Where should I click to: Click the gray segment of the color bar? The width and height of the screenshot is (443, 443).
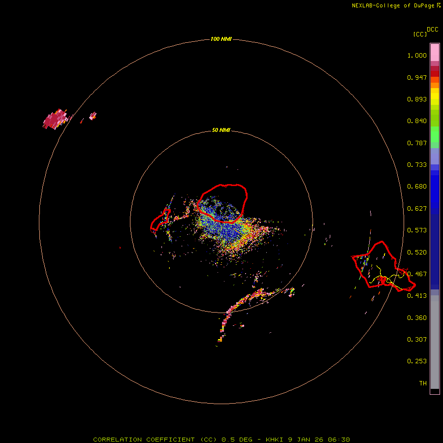click(x=435, y=342)
